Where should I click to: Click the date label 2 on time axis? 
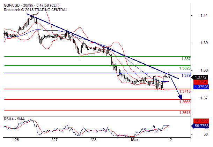[171, 140]
